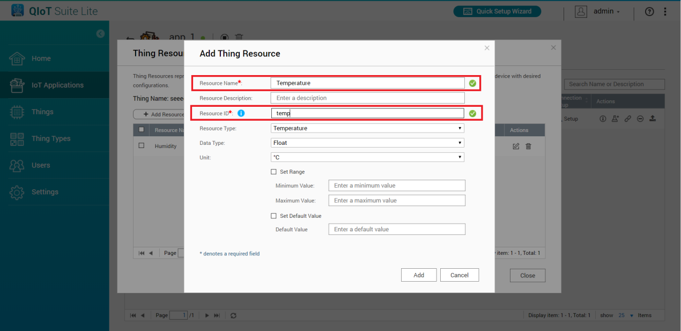Screen dimensions: 681x331
Task: Click the Add button
Action: tap(418, 275)
